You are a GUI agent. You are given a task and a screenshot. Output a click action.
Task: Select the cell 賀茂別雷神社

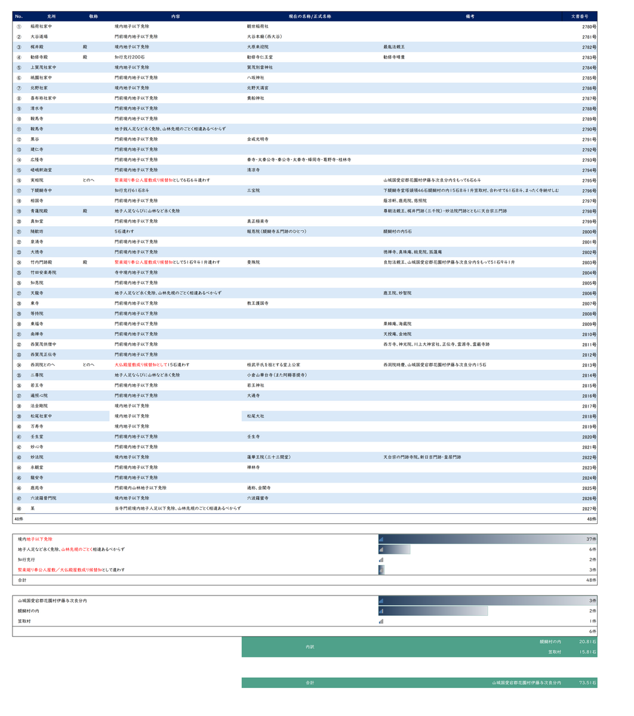click(x=260, y=67)
